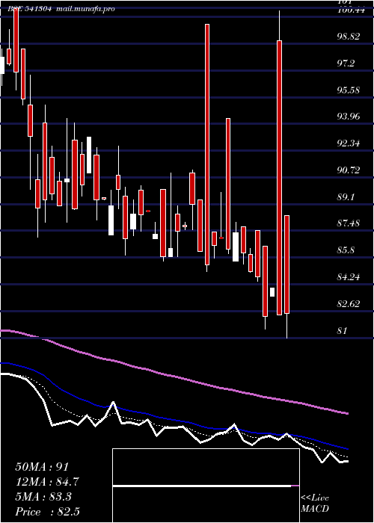Click the Live MACD indicator box

[206, 486]
